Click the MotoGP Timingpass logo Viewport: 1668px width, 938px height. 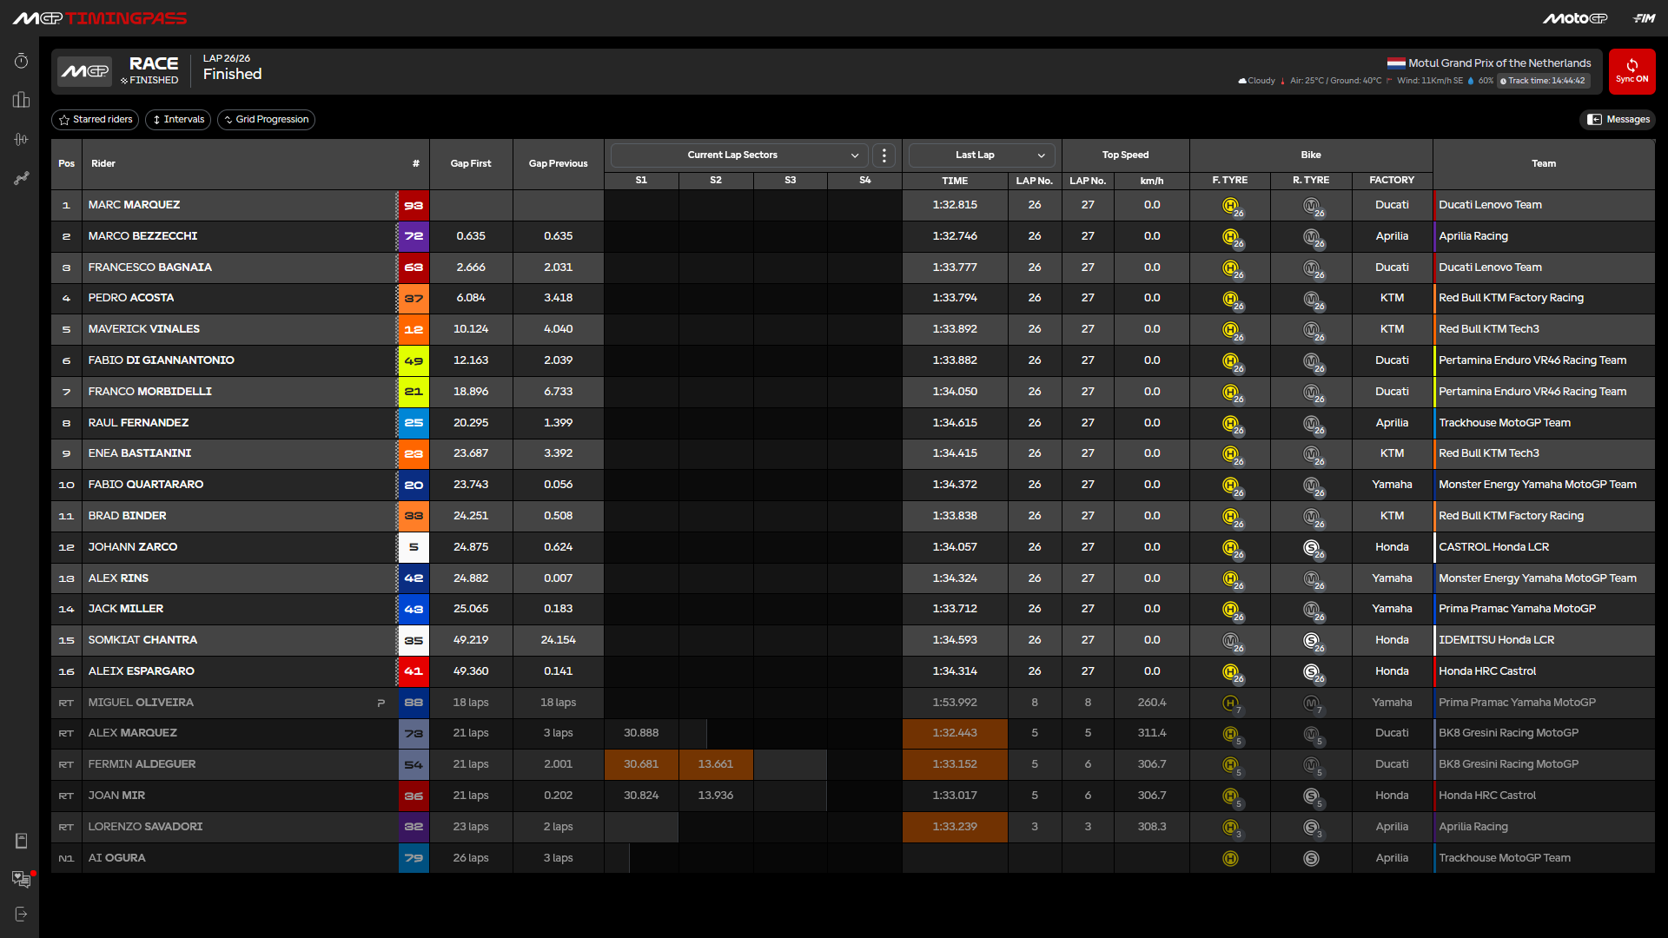pos(100,18)
